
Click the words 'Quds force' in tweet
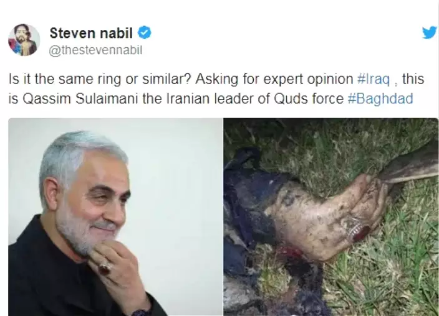click(309, 99)
